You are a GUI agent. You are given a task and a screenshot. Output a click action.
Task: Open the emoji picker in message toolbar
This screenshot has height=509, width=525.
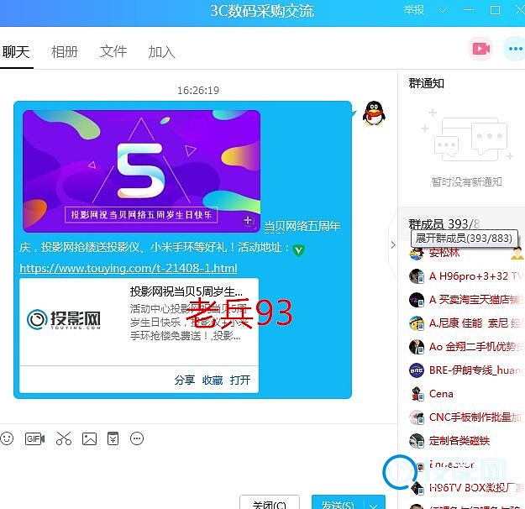(7, 438)
